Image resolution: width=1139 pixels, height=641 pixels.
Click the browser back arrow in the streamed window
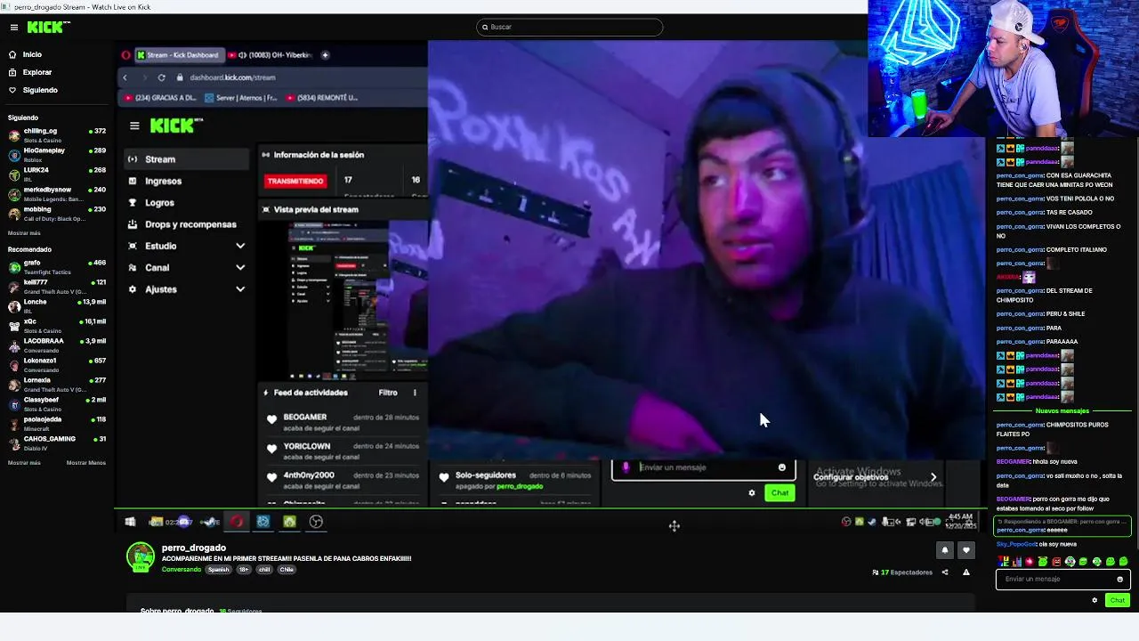(x=125, y=77)
